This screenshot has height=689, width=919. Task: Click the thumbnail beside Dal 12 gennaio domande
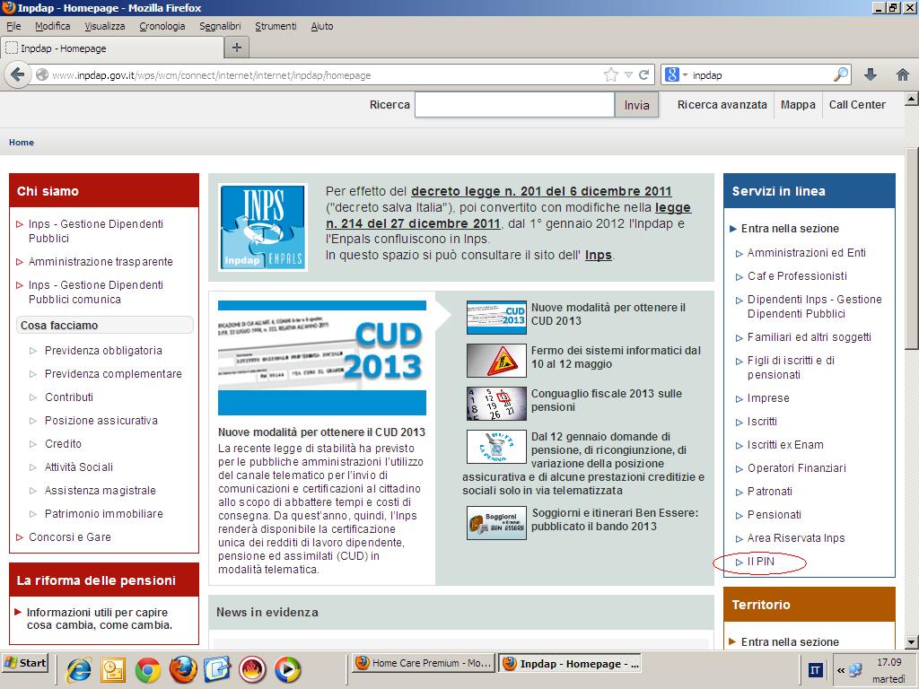coord(496,447)
